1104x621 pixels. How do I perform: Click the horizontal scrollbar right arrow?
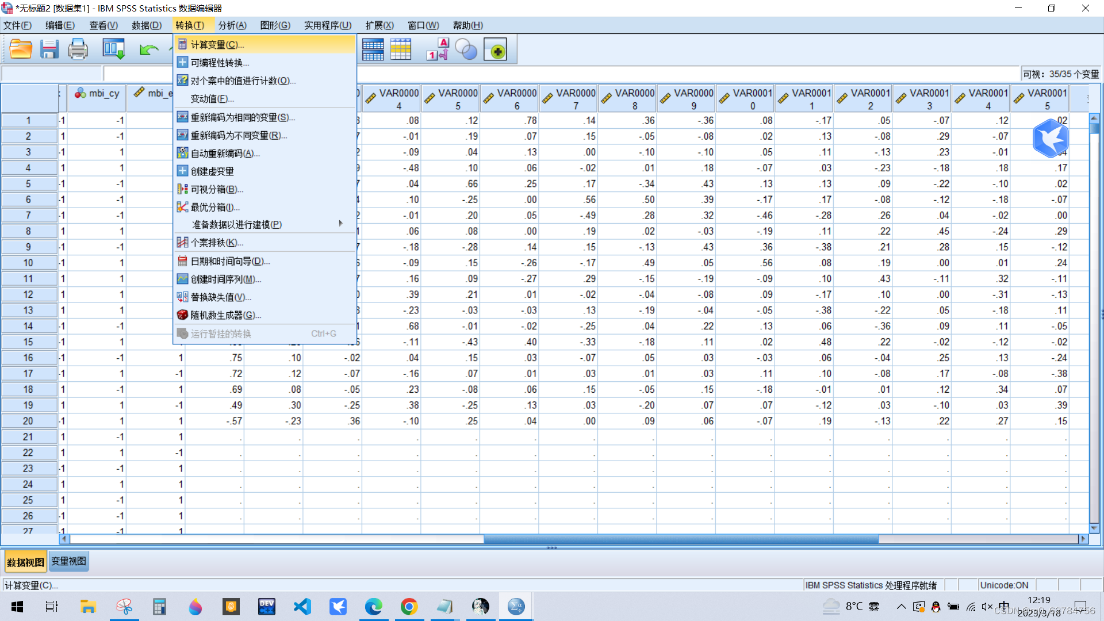coord(1083,539)
